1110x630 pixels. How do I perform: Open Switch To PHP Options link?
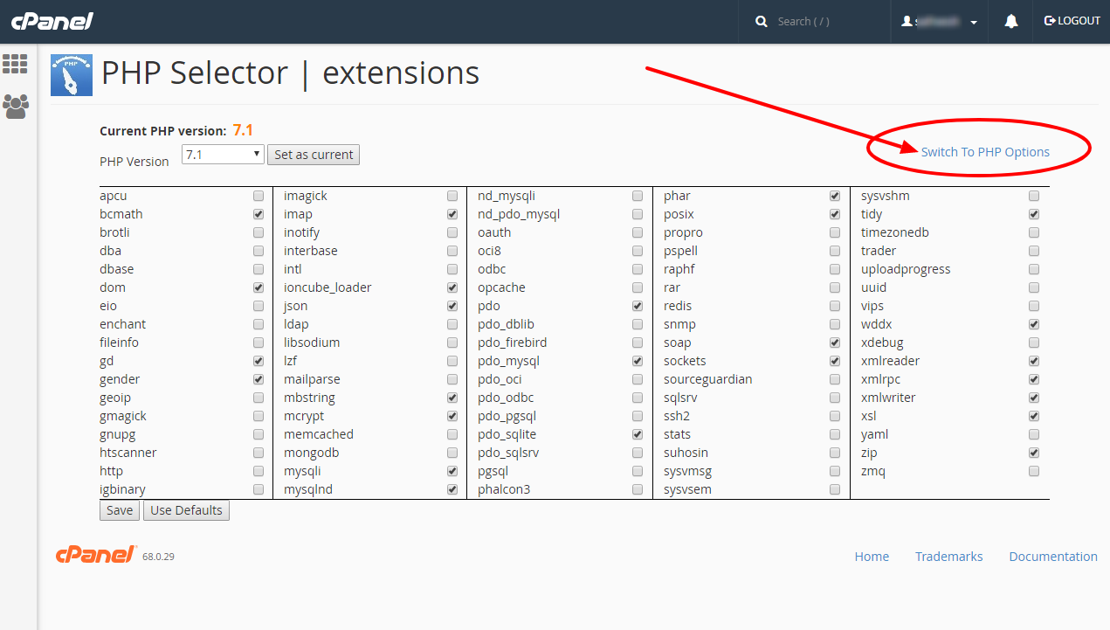click(x=985, y=152)
